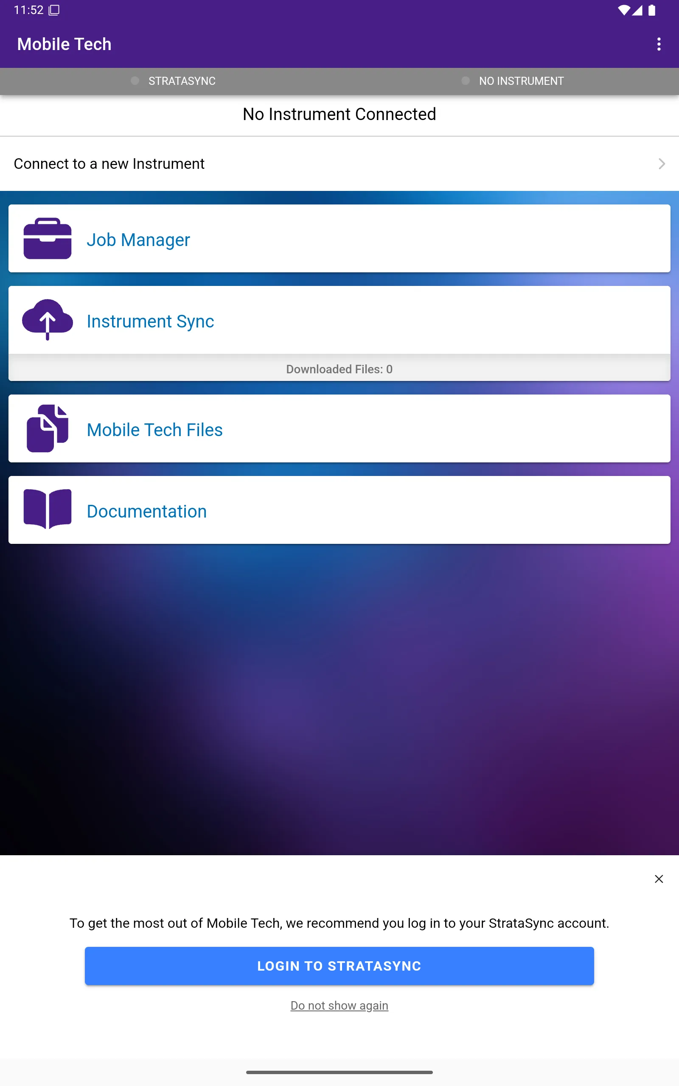Image resolution: width=679 pixels, height=1086 pixels.
Task: Open the NO INSTRUMENT status tab
Action: click(512, 81)
